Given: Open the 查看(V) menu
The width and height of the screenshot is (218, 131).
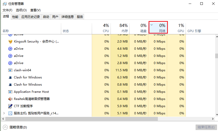Looking at the screenshot, I should click(x=35, y=10).
